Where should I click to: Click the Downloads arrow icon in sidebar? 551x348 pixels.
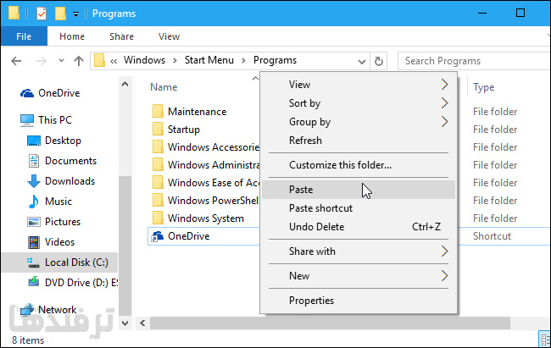click(x=34, y=181)
